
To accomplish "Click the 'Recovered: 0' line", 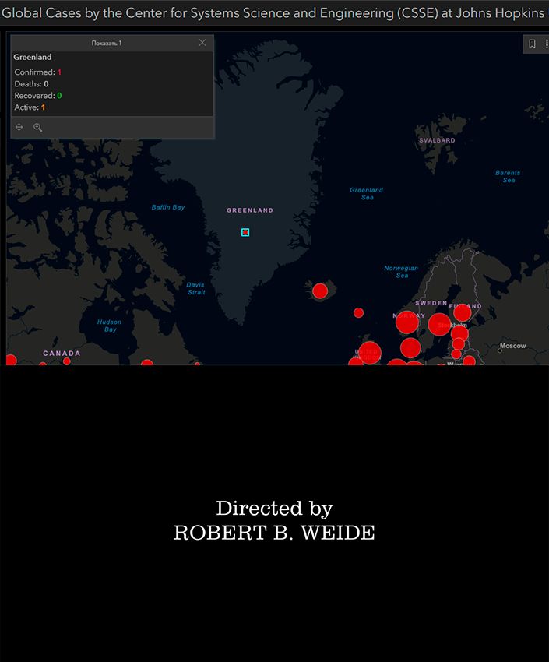I will [38, 96].
